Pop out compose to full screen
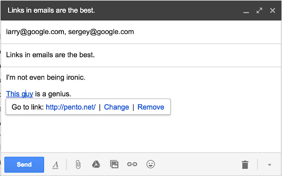This screenshot has width=282, height=176. (259, 10)
